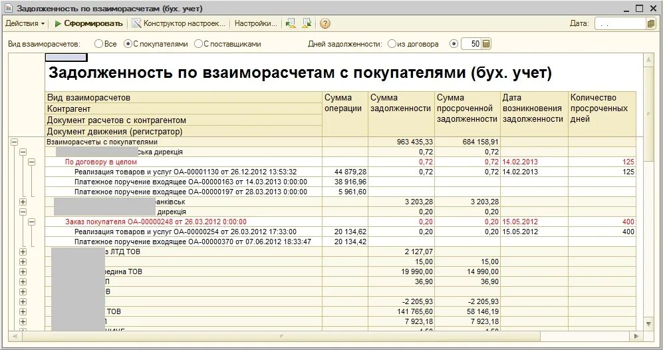
Task: Collapse the По договору в целом node
Action: click(31, 162)
